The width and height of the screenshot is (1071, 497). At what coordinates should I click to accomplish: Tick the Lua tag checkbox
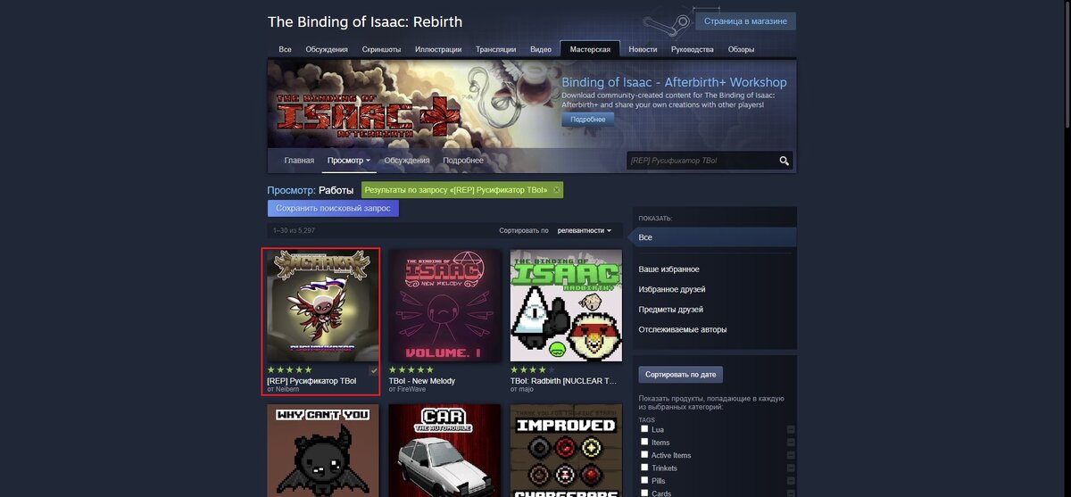point(644,429)
